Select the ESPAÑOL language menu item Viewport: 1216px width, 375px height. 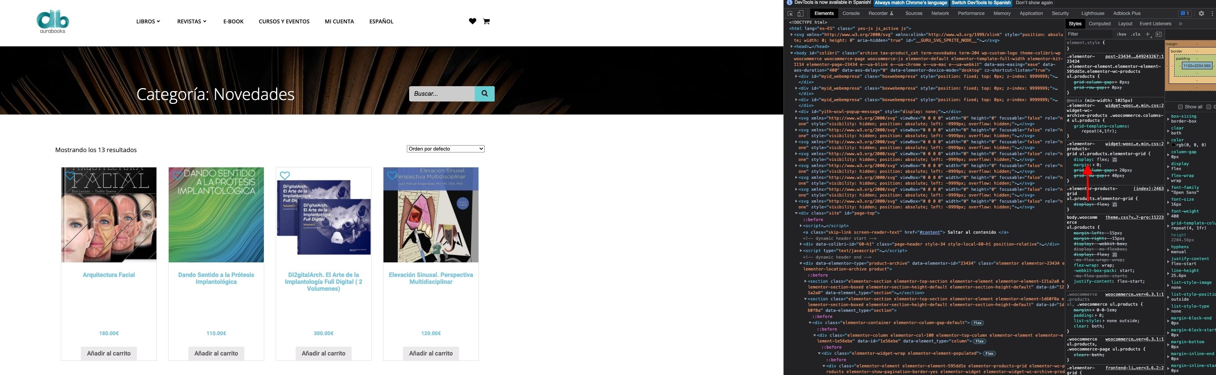coord(382,21)
